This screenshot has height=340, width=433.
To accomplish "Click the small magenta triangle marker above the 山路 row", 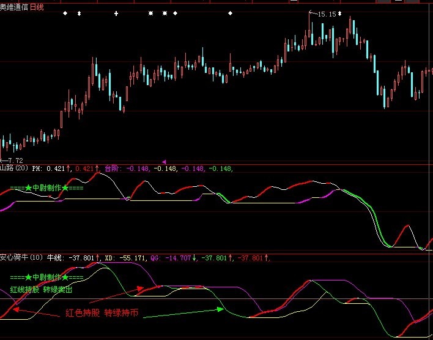I will (164, 162).
